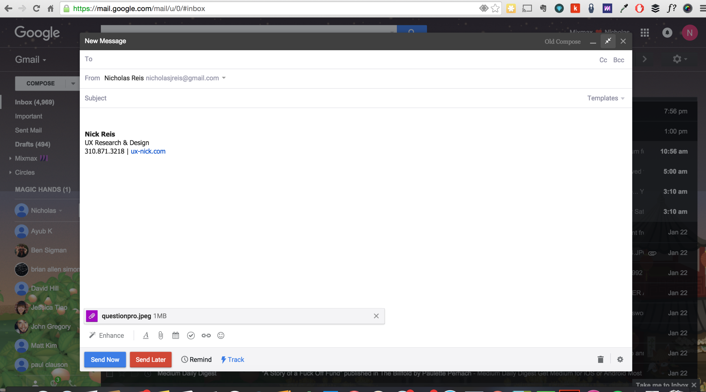This screenshot has width=706, height=392.
Task: Click Send Later button
Action: (x=151, y=359)
